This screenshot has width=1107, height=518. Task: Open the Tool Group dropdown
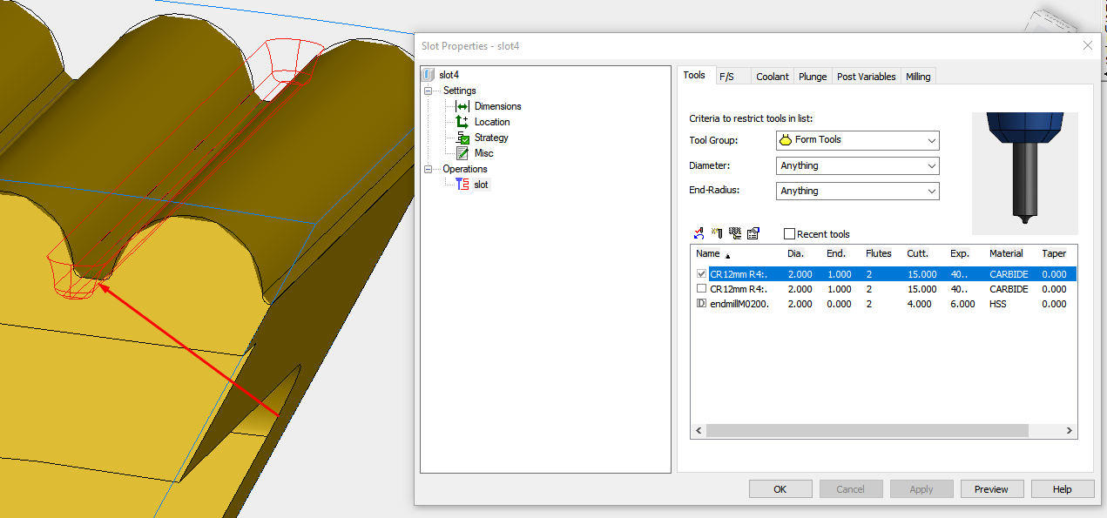tap(931, 140)
